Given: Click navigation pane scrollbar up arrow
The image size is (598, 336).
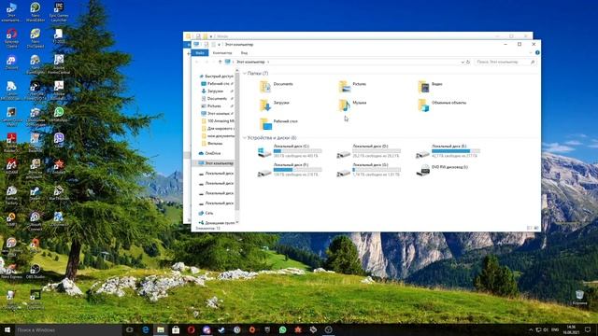Looking at the screenshot, I should tap(237, 71).
